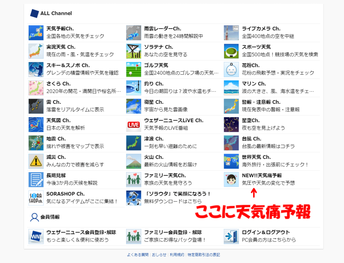Click the text 今後3か月の天候を解説
This screenshot has width=344, height=263.
[72, 183]
